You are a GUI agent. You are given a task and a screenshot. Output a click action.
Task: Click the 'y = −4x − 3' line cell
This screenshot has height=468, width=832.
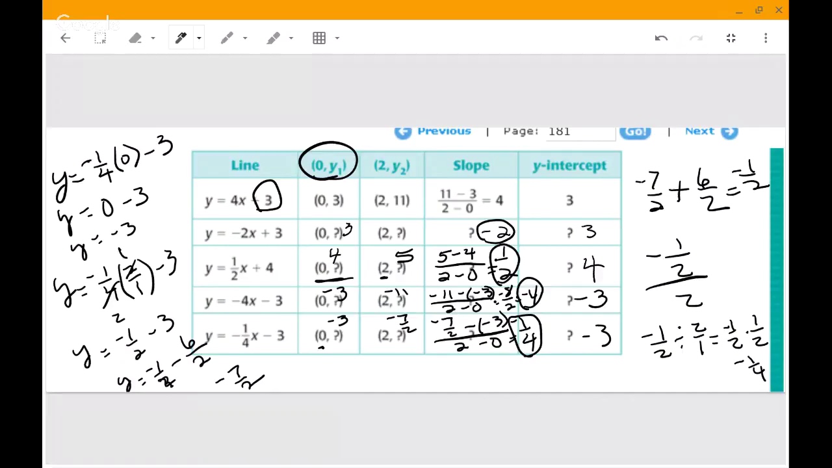pos(245,301)
